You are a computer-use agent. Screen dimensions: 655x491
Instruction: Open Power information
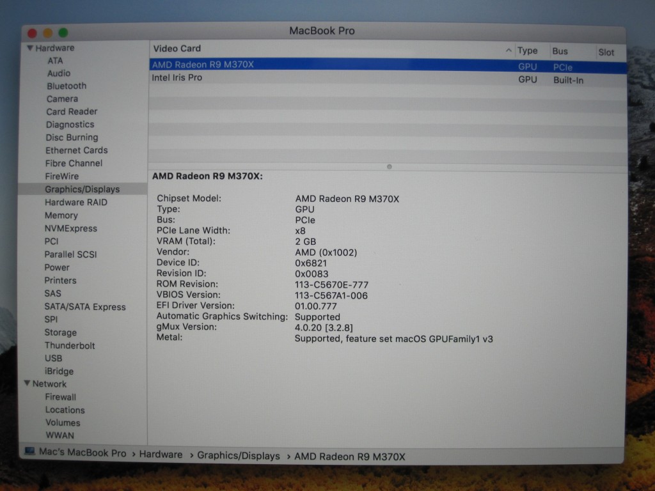coord(57,267)
